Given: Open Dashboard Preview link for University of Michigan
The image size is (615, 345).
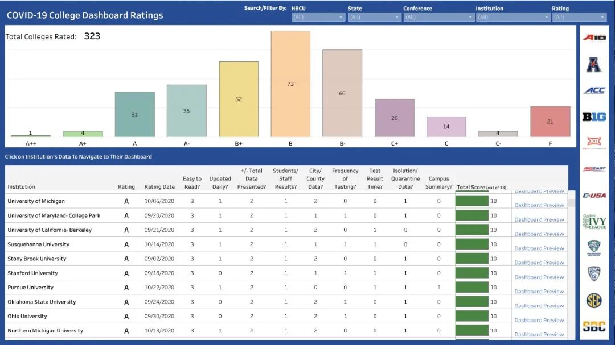Looking at the screenshot, I should 539,205.
